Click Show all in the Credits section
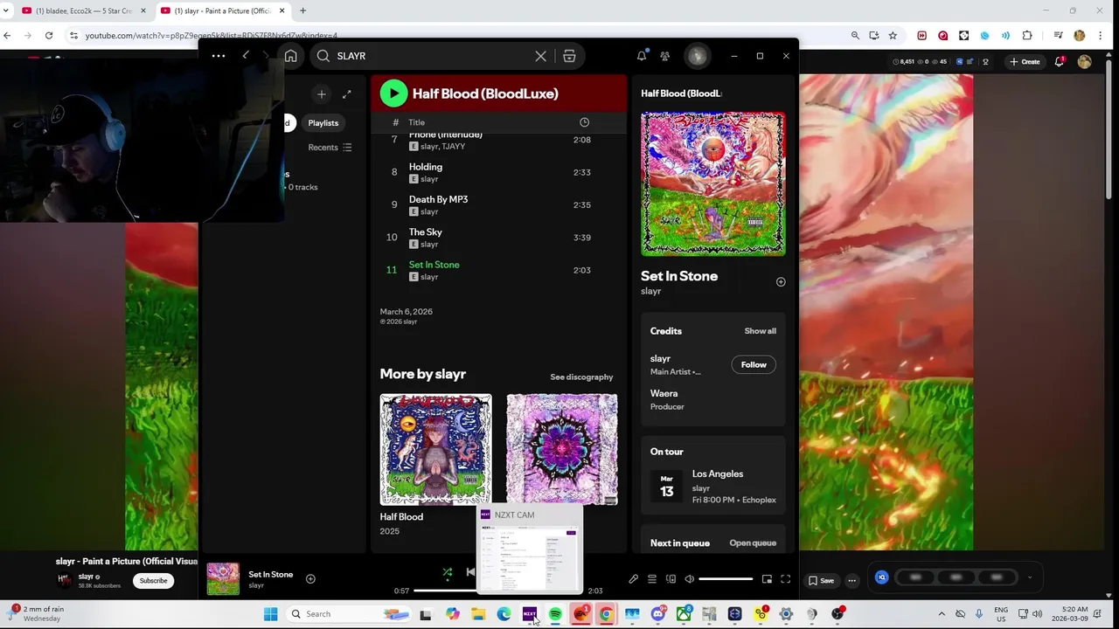Viewport: 1119px width, 629px height. pos(760,331)
